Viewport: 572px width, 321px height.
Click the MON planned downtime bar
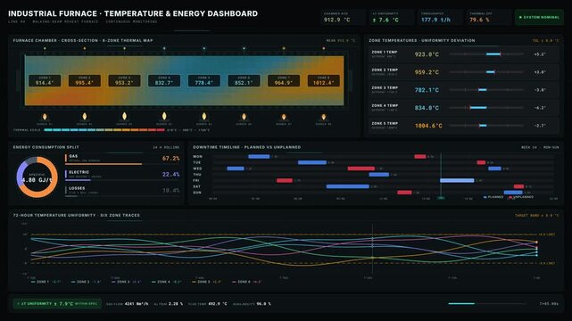click(x=259, y=157)
